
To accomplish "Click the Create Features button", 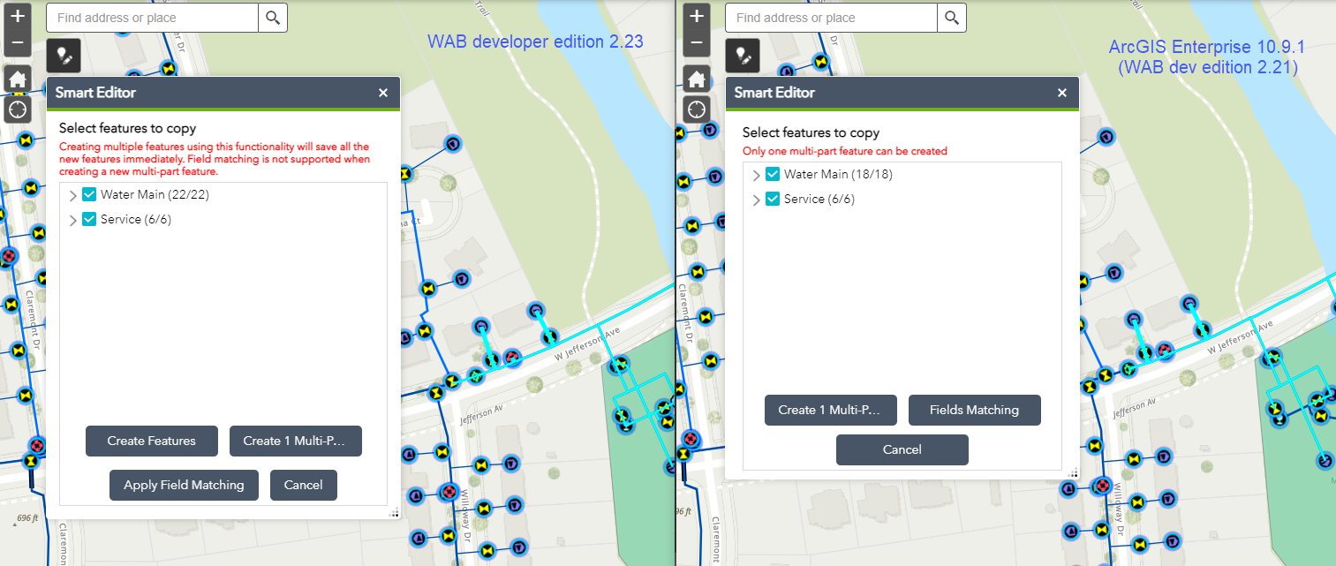I will (x=151, y=441).
